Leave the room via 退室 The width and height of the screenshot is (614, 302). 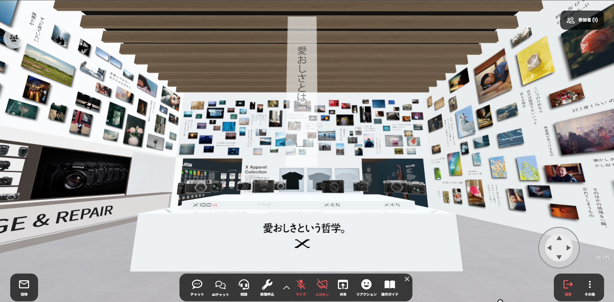tap(568, 287)
